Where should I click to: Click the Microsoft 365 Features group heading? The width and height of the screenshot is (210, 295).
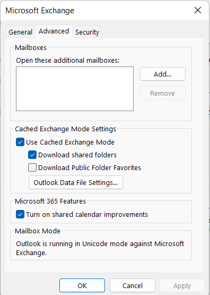50,201
